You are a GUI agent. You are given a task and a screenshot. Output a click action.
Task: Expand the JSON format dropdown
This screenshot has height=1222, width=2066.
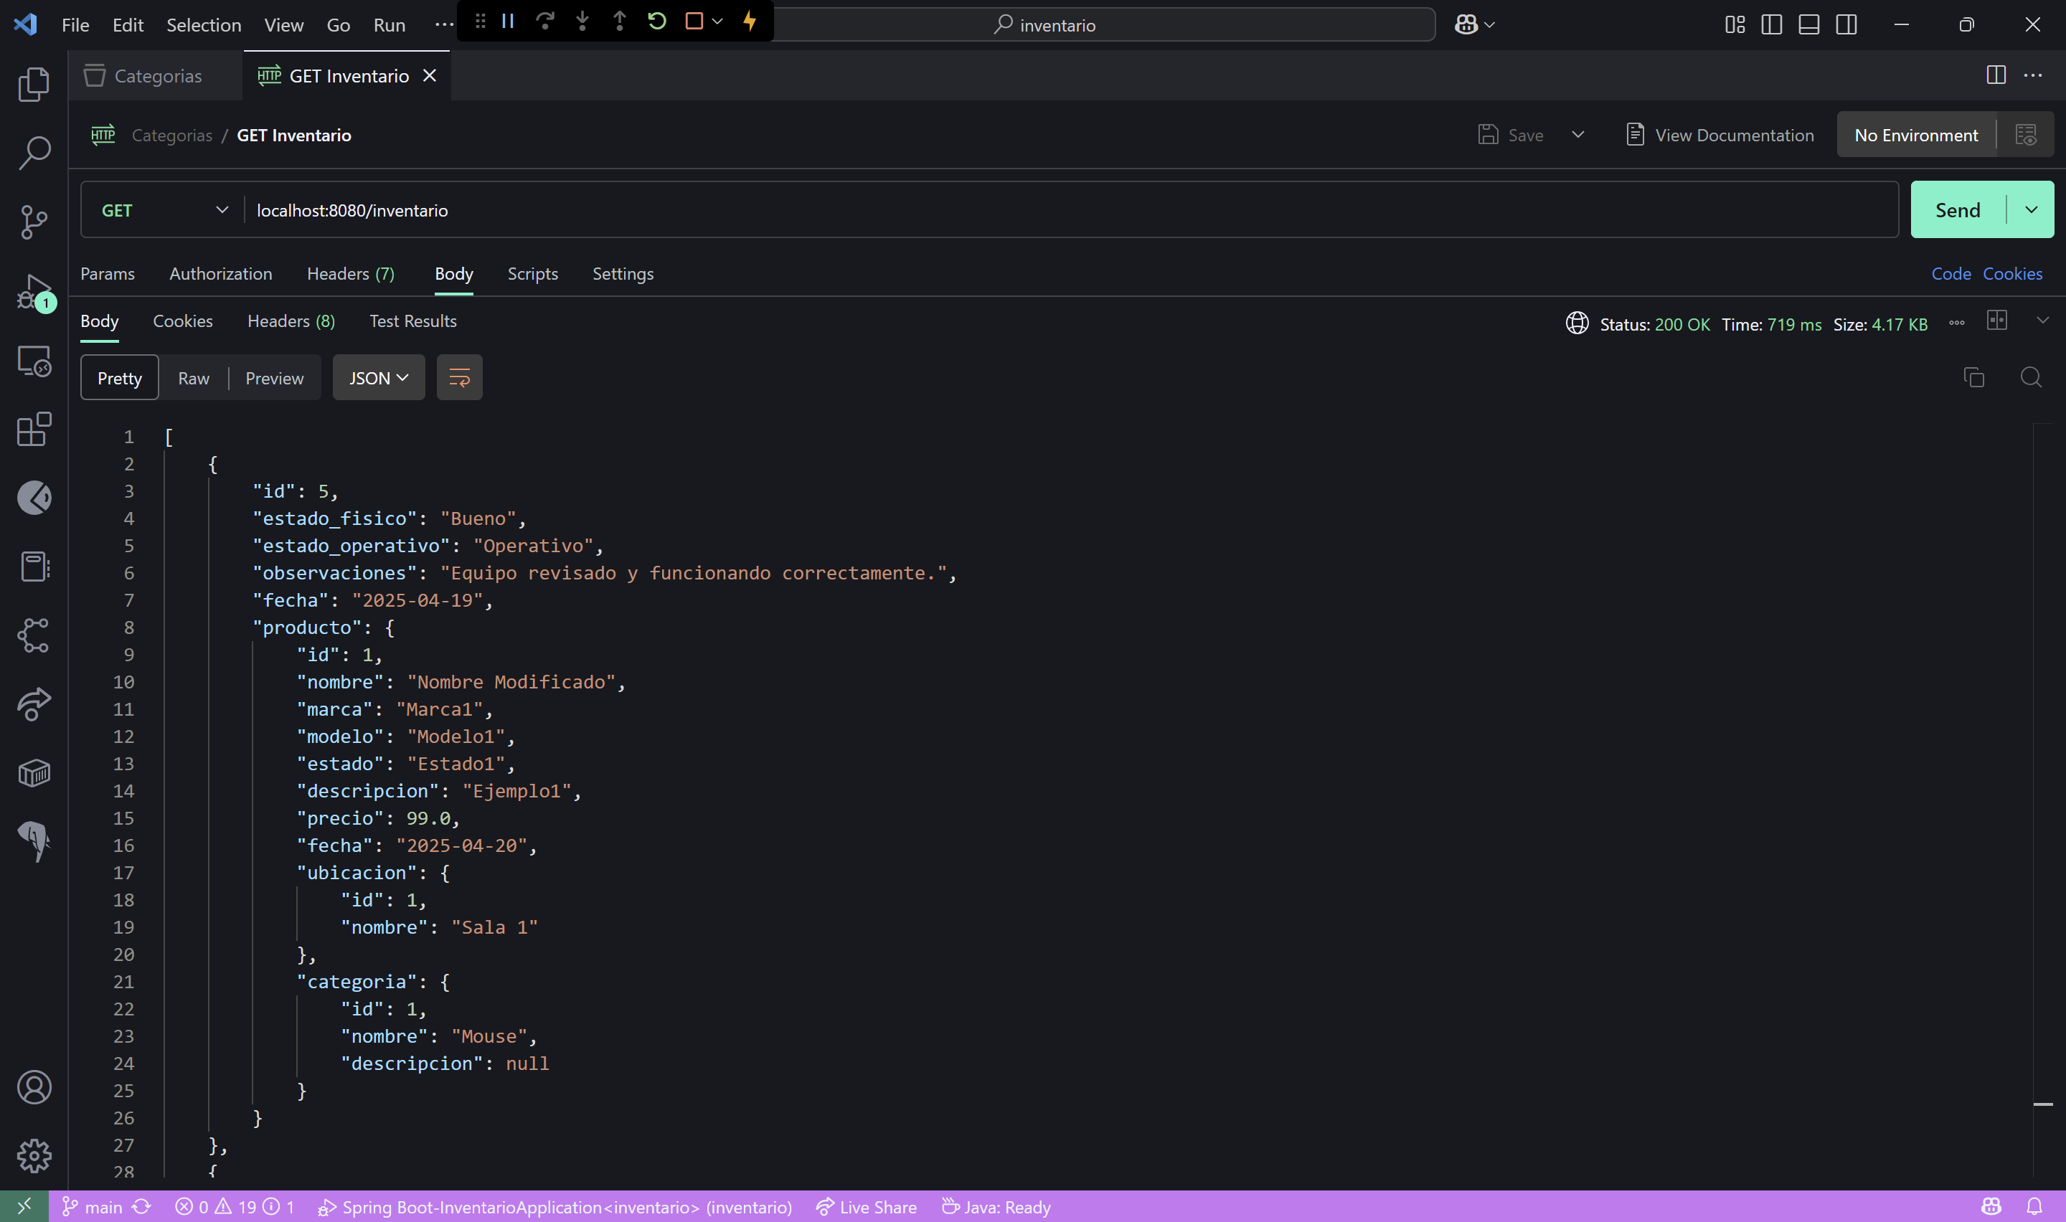click(379, 378)
